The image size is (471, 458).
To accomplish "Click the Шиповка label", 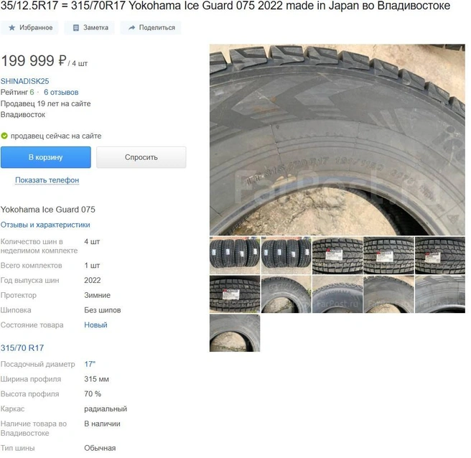I will click(16, 310).
